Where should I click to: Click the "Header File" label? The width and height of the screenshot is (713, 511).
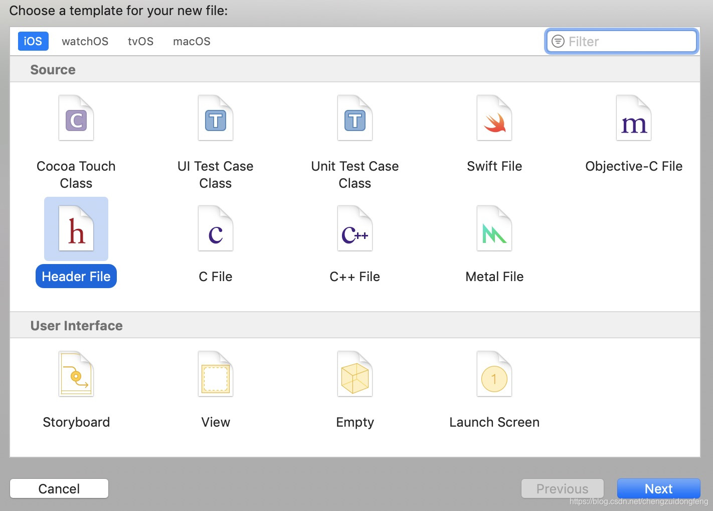[76, 276]
